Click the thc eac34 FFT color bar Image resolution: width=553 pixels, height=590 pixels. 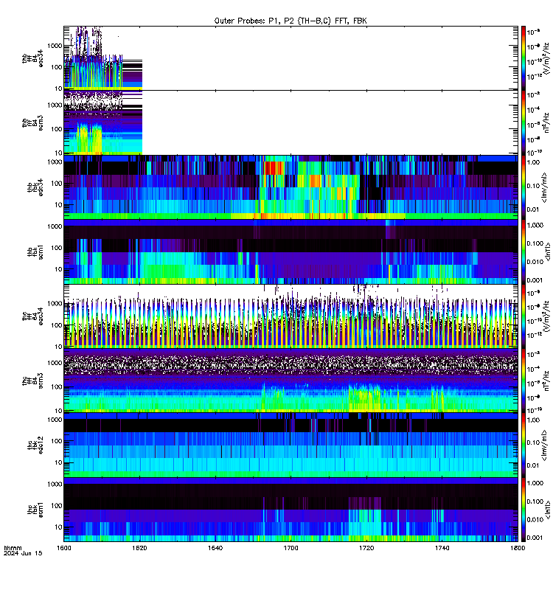pyautogui.click(x=524, y=316)
